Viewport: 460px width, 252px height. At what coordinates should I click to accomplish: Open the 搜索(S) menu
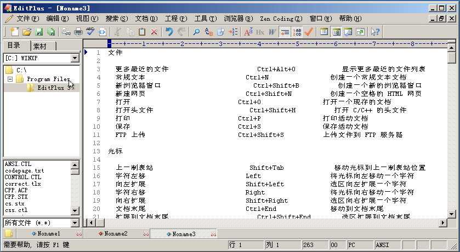(117, 19)
